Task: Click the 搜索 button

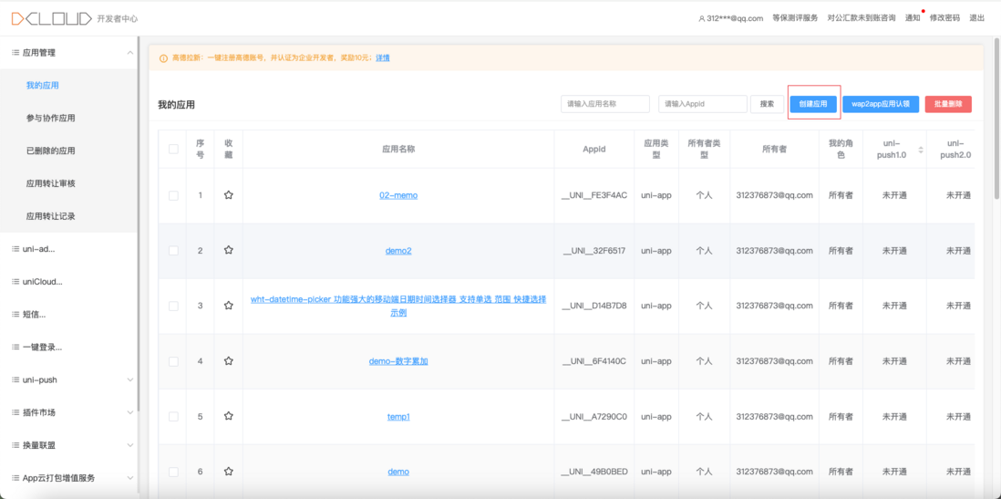Action: coord(767,104)
